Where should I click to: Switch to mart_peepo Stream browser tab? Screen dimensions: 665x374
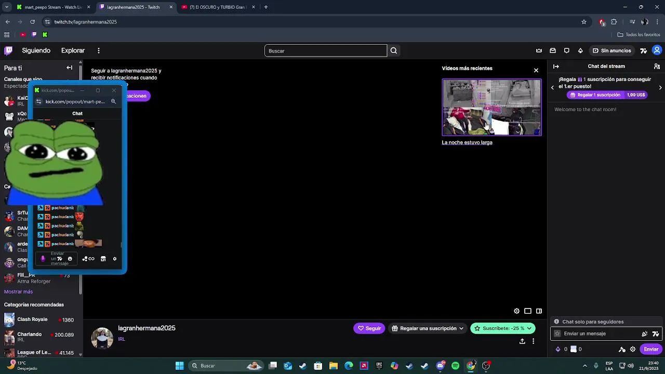(x=53, y=7)
